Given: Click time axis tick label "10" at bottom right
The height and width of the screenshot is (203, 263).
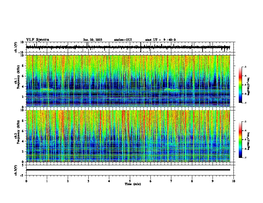Looking at the screenshot, I should click(233, 181).
